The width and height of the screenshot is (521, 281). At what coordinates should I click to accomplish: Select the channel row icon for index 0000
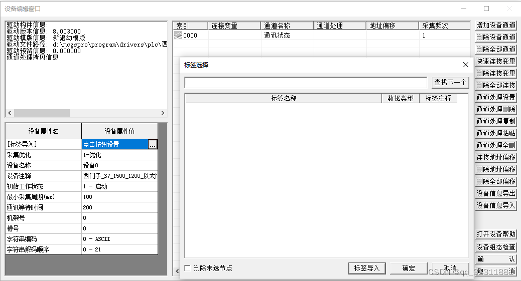[x=178, y=35]
